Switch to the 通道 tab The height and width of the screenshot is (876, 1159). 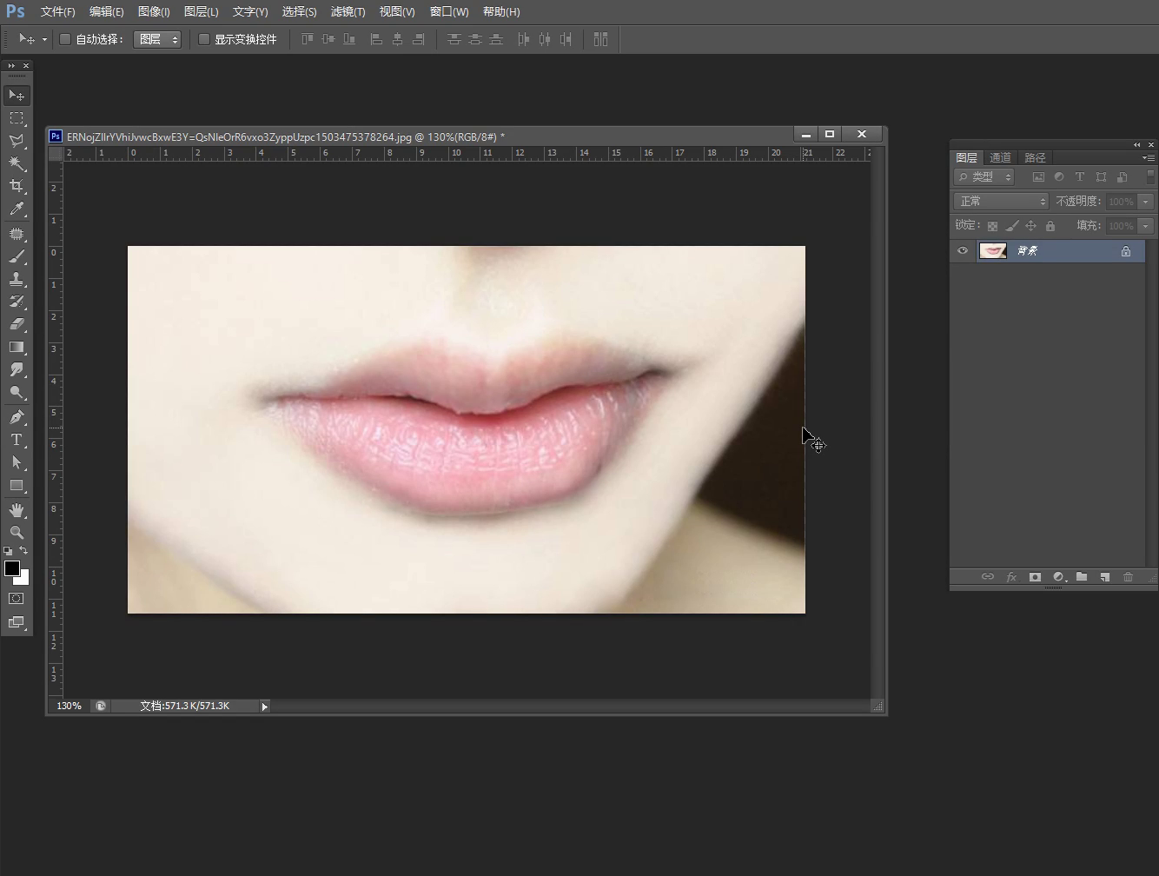coord(1000,157)
